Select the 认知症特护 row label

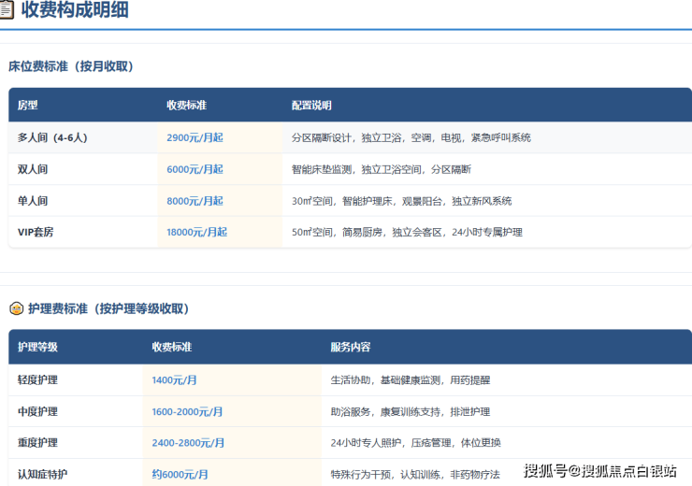pos(42,474)
